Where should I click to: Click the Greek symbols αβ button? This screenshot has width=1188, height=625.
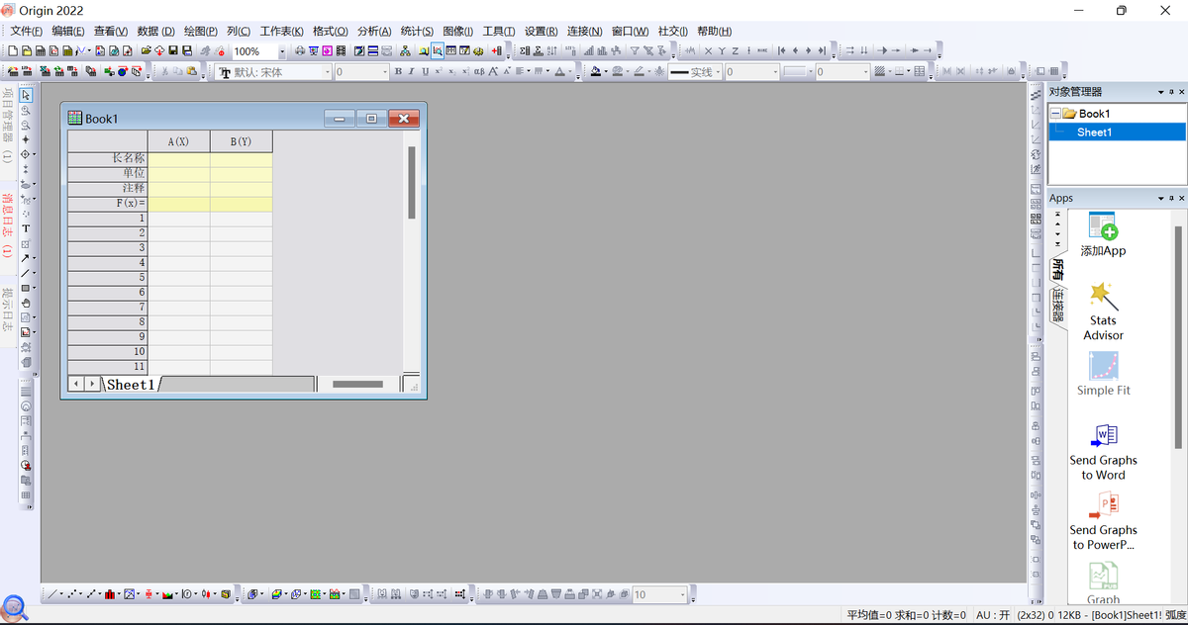(x=479, y=72)
